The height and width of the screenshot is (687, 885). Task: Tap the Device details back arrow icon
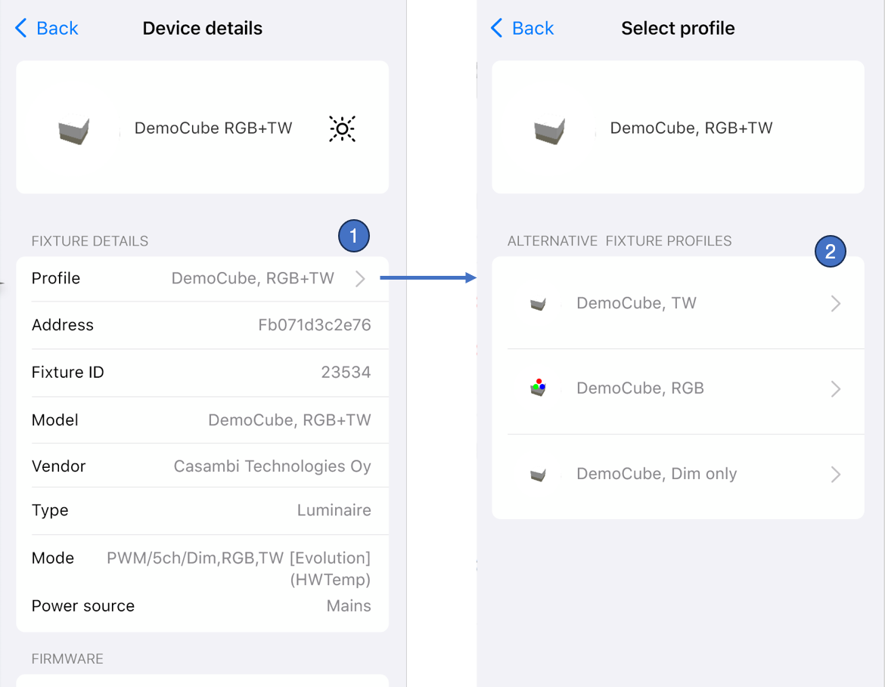[21, 29]
